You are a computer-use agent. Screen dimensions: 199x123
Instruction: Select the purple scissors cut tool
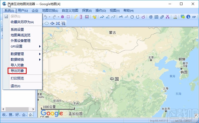(x=168, y=17)
